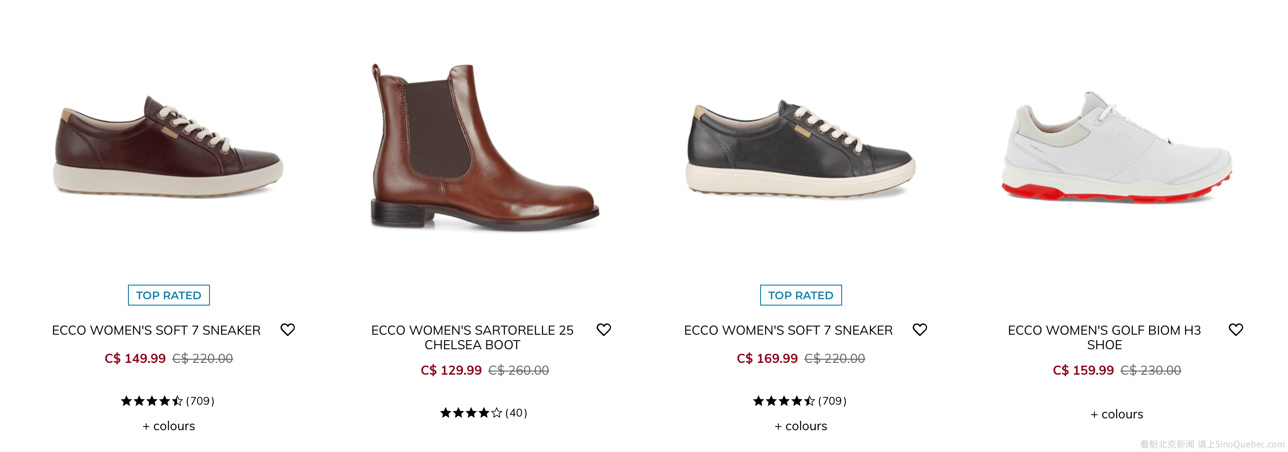The image size is (1288, 452).
Task: View the white golf shoe photo
Action: 1116,147
